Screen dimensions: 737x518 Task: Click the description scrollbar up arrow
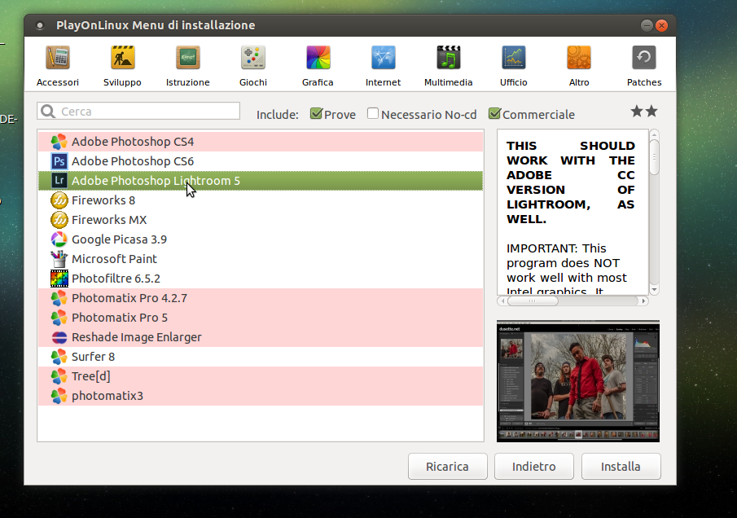click(x=654, y=135)
